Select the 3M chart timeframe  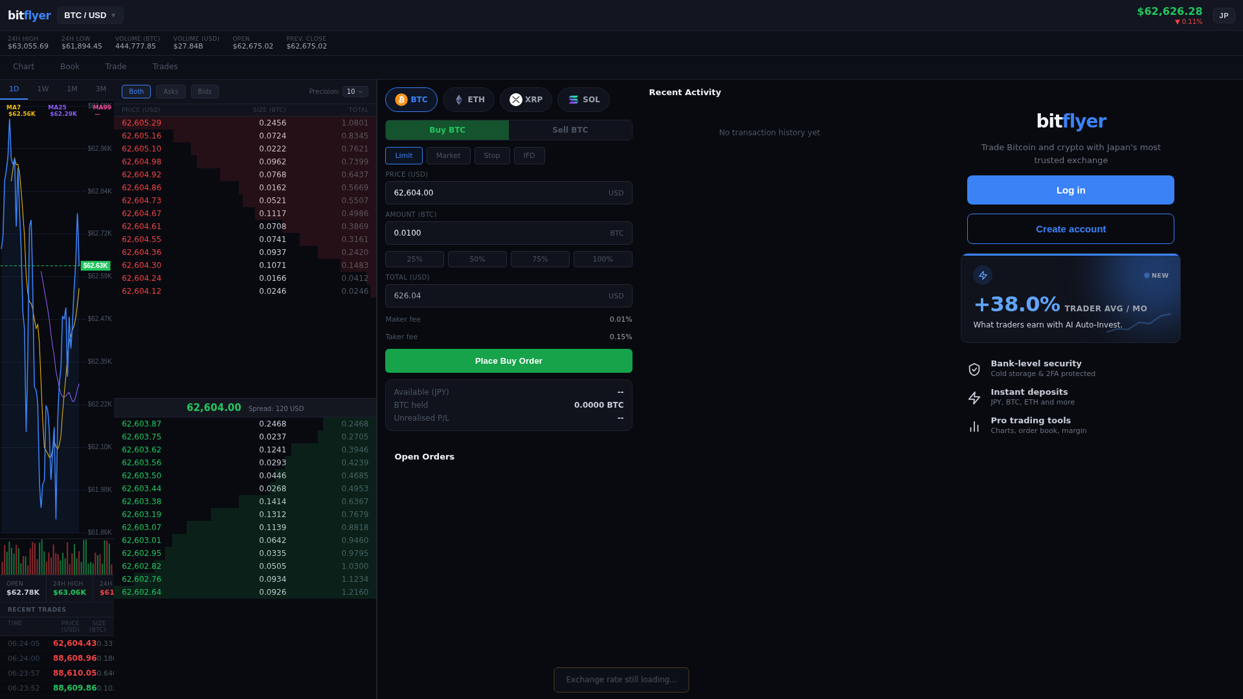point(101,89)
